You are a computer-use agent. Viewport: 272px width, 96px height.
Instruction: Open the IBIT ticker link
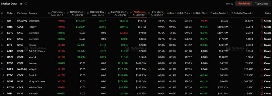[x=9, y=21]
